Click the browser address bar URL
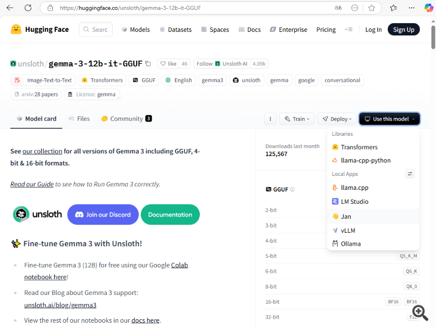 (x=130, y=8)
